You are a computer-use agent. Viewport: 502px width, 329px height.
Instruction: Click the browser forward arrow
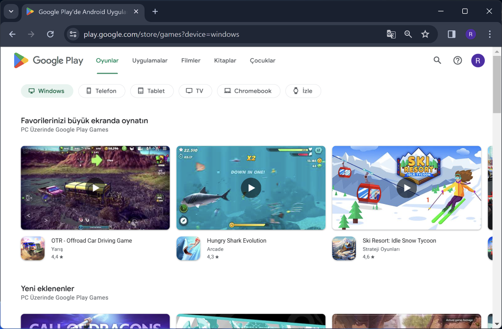click(31, 34)
